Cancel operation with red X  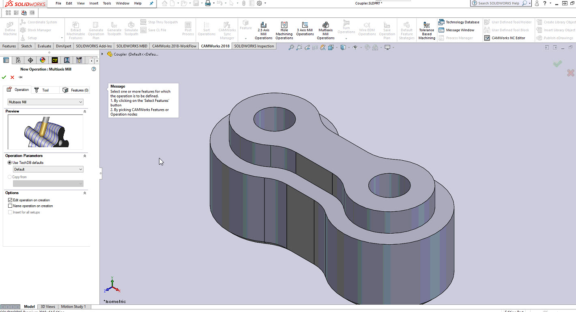point(12,77)
